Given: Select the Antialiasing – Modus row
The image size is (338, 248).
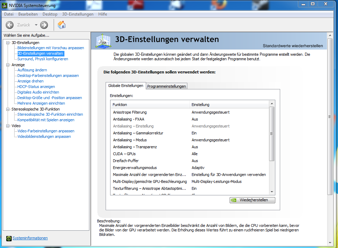Looking at the screenshot, I should coord(190,140).
